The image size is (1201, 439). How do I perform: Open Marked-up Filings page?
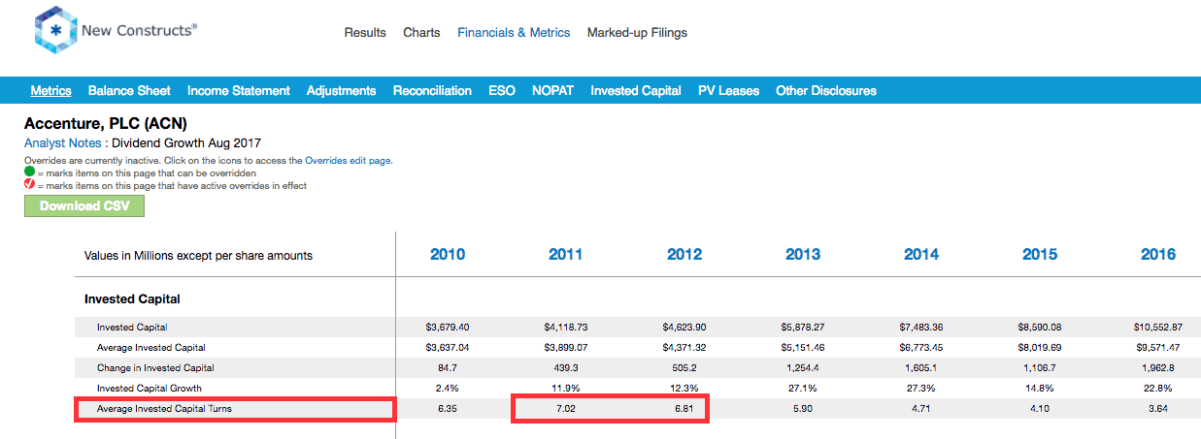(637, 33)
